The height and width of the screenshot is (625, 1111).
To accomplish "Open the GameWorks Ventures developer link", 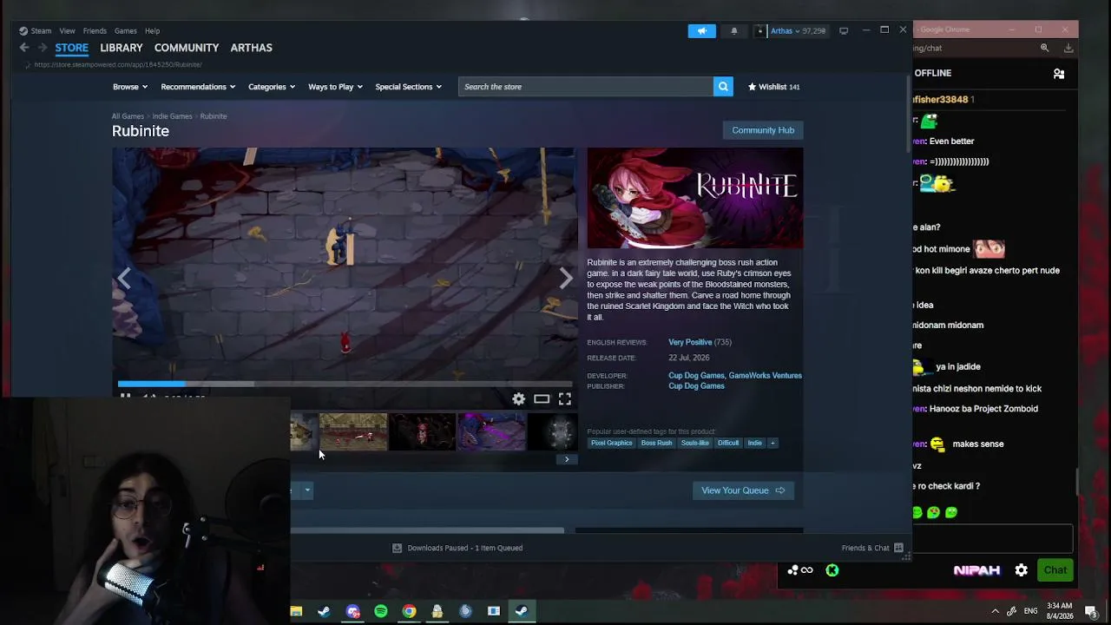I will click(766, 376).
